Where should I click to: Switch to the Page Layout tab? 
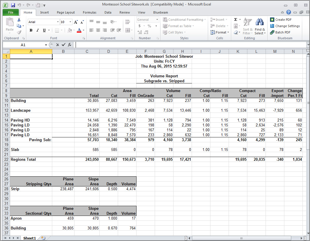[66, 12]
